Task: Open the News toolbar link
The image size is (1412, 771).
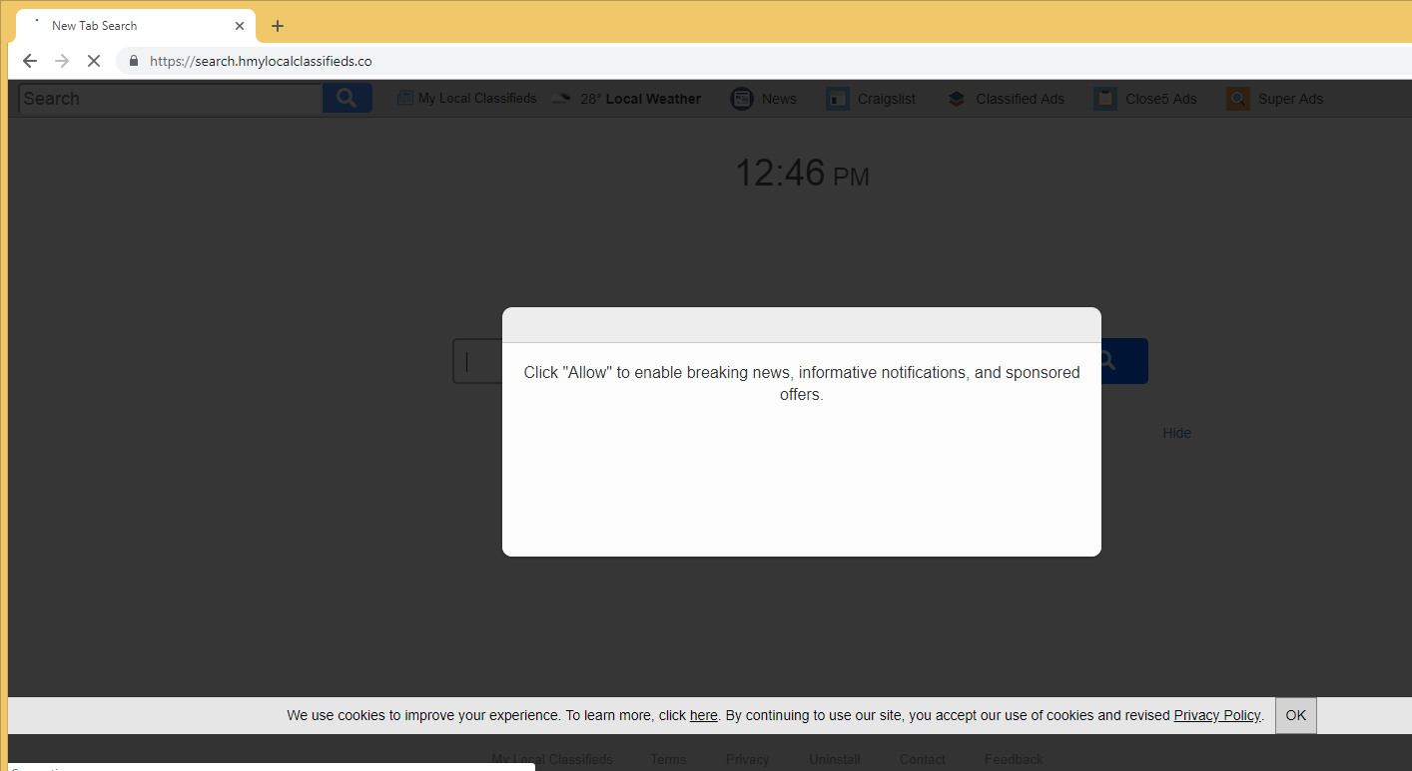Action: 779,99
